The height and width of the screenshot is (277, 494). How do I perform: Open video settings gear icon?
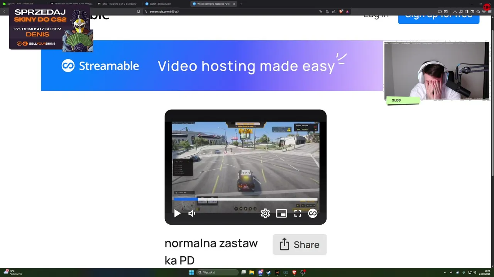[265, 213]
